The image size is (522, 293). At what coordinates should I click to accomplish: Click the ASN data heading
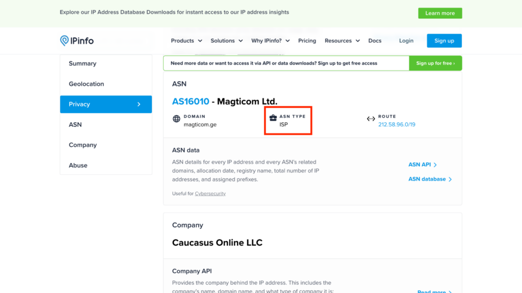[186, 150]
